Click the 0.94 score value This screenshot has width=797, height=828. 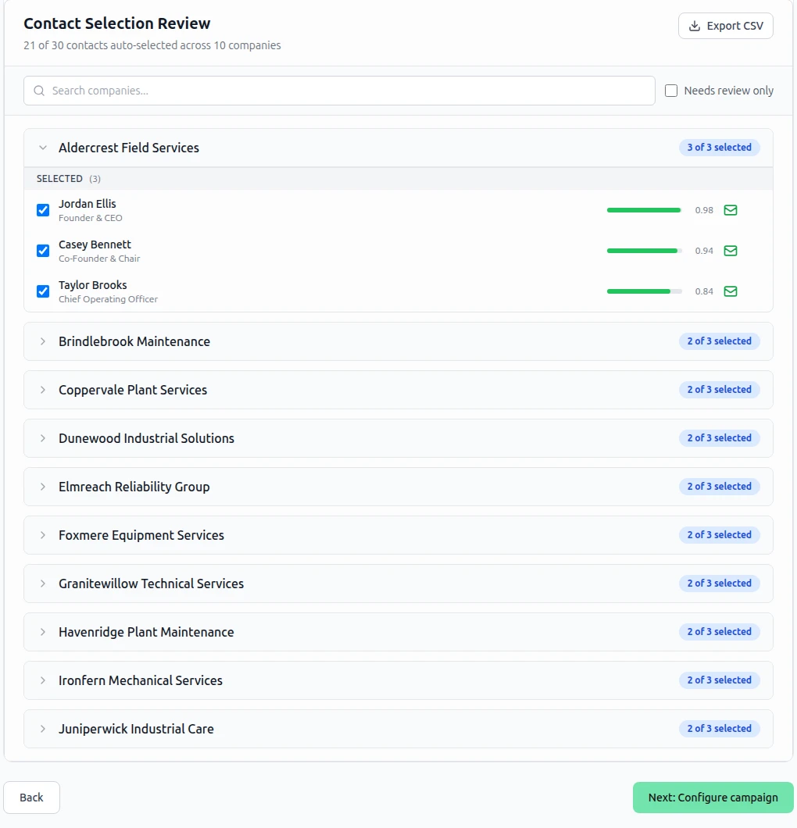(x=704, y=251)
